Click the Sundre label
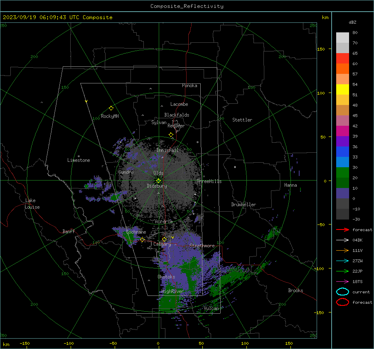Screen dimensions: 374x349 point(126,172)
